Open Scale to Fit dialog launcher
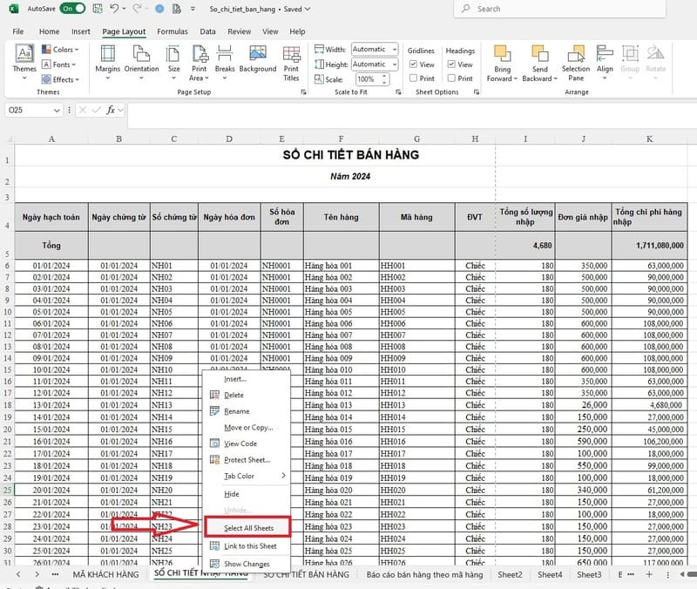 tap(398, 92)
